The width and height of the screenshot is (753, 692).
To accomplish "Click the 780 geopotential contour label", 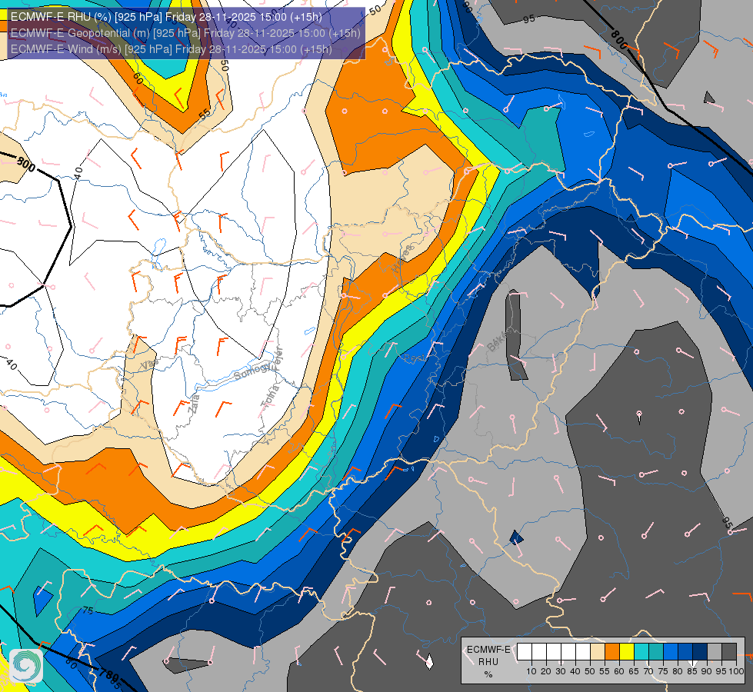I will click(108, 676).
